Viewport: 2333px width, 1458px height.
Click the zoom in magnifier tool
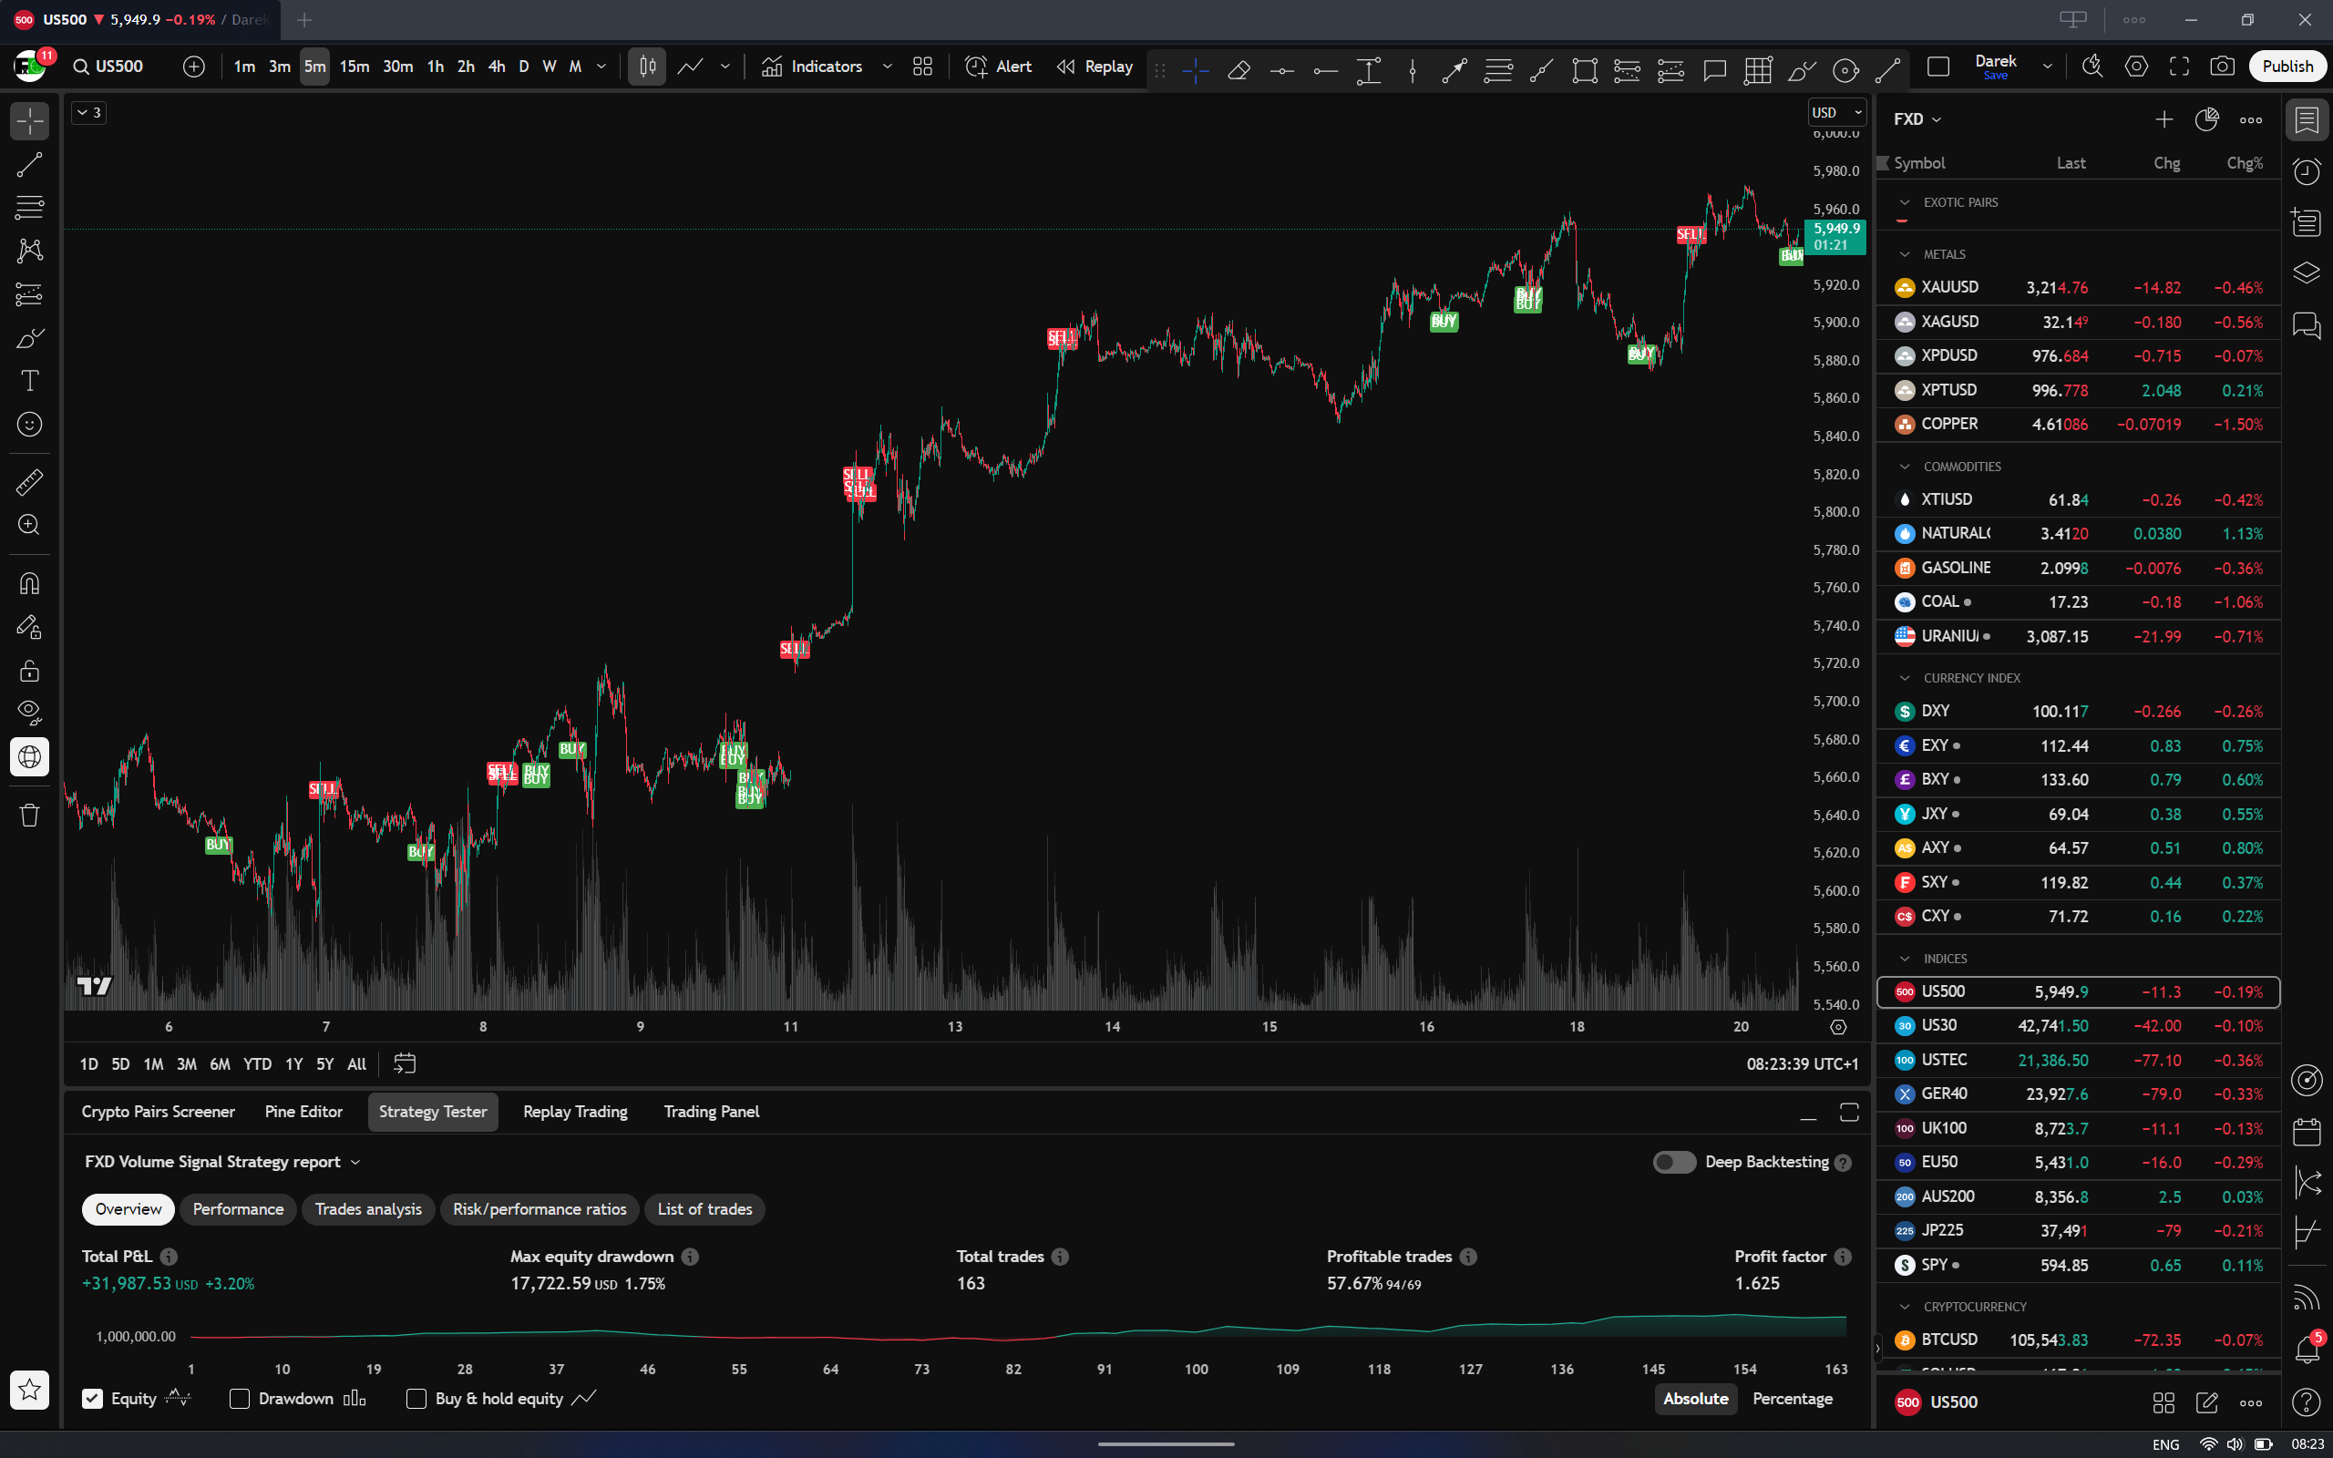click(30, 525)
